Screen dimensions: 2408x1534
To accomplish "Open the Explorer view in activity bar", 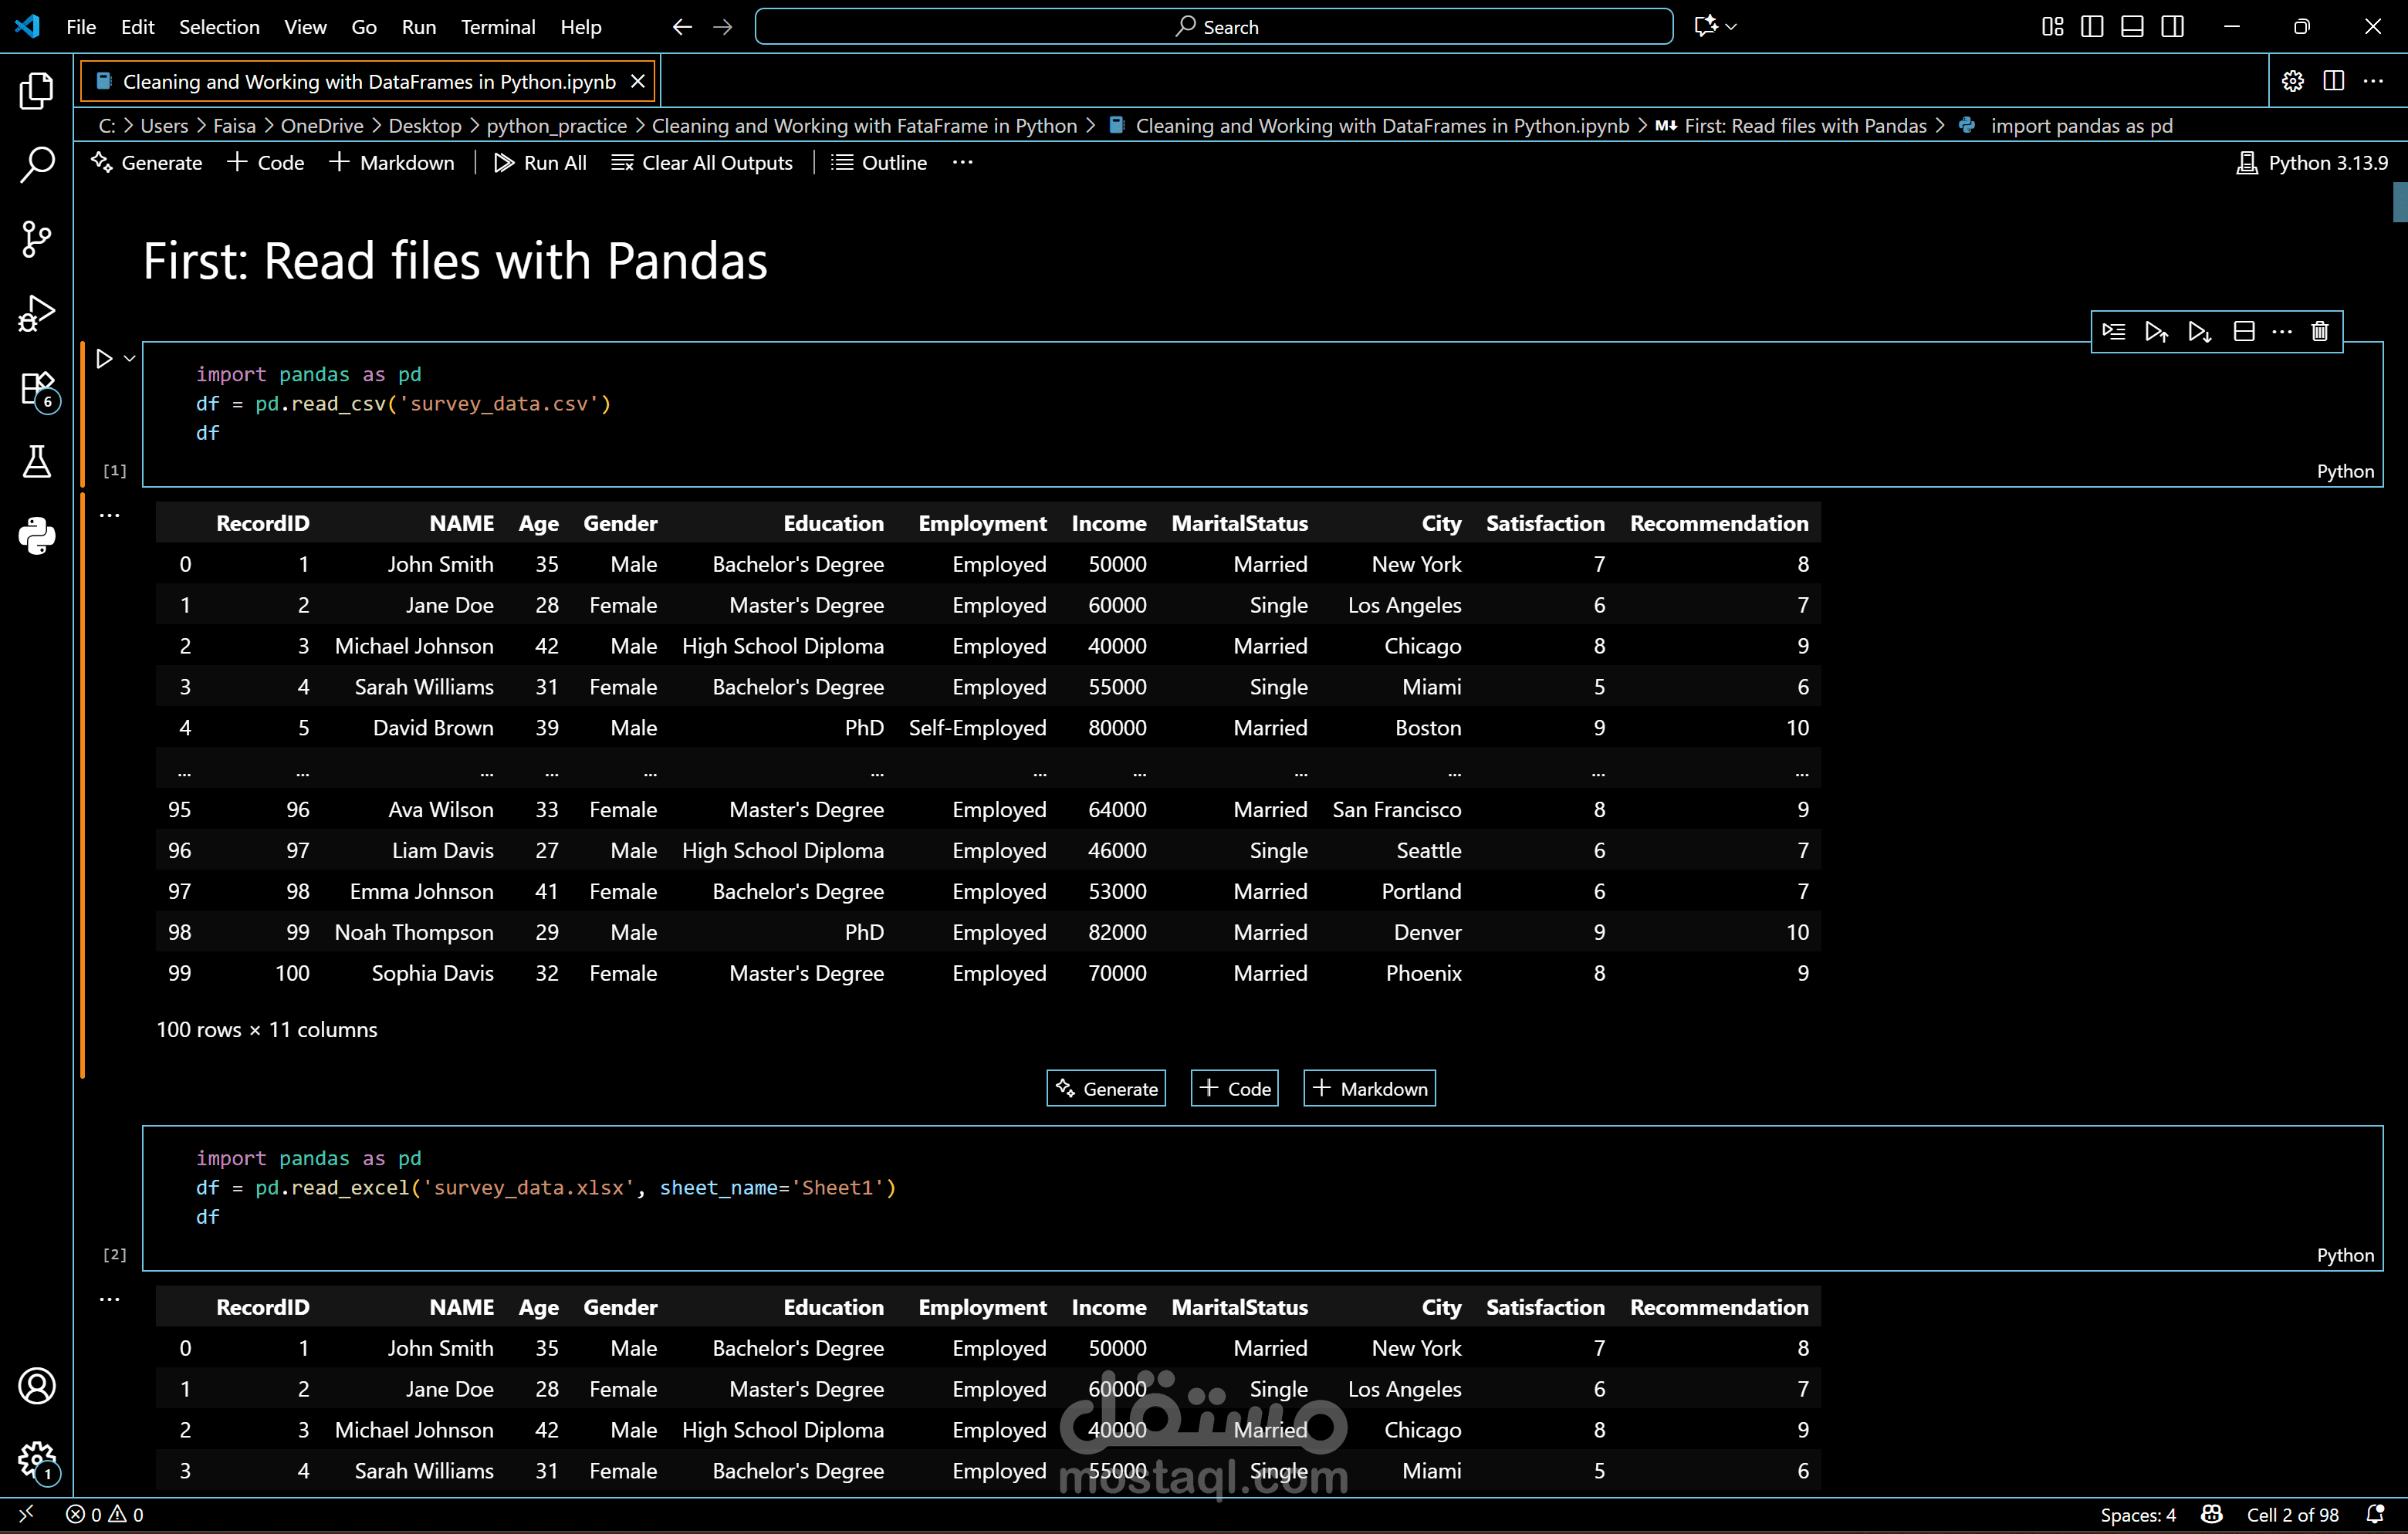I will tap(36, 91).
